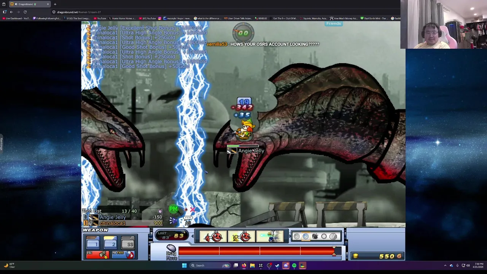Select the slashed circle mode icon

click(x=333, y=236)
